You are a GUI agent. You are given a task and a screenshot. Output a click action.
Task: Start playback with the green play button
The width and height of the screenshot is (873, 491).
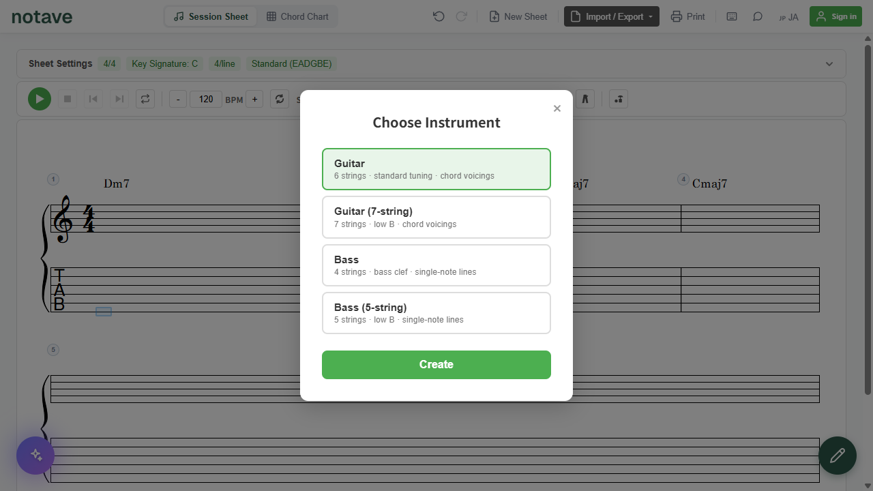[40, 99]
